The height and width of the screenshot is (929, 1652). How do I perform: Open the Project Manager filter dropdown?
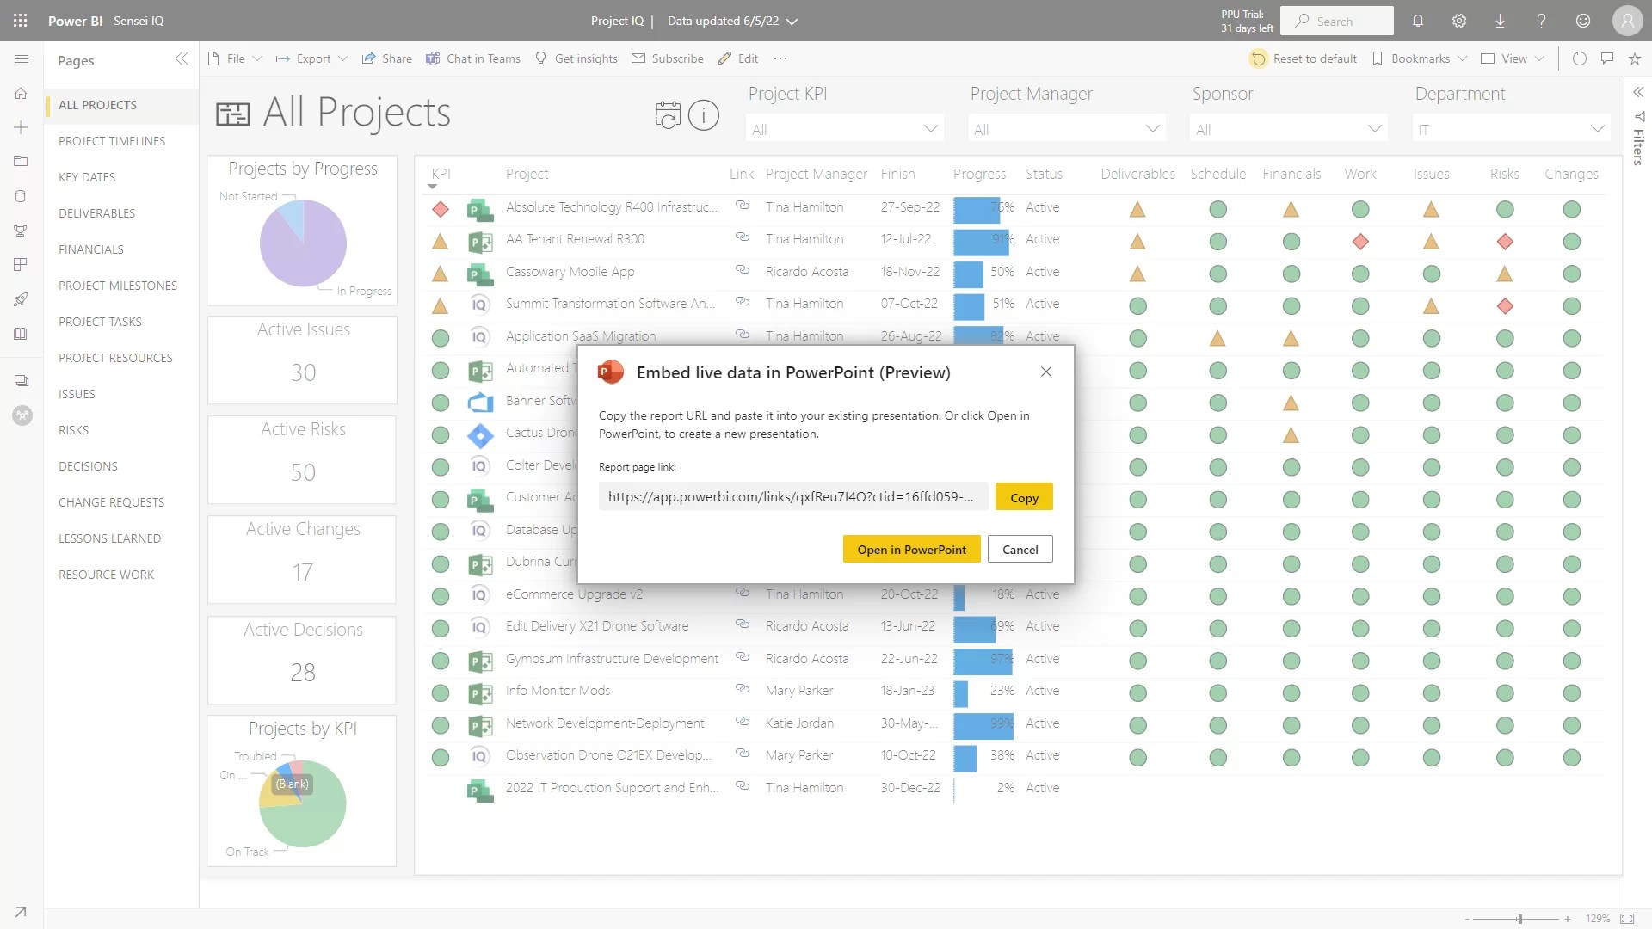(1152, 127)
